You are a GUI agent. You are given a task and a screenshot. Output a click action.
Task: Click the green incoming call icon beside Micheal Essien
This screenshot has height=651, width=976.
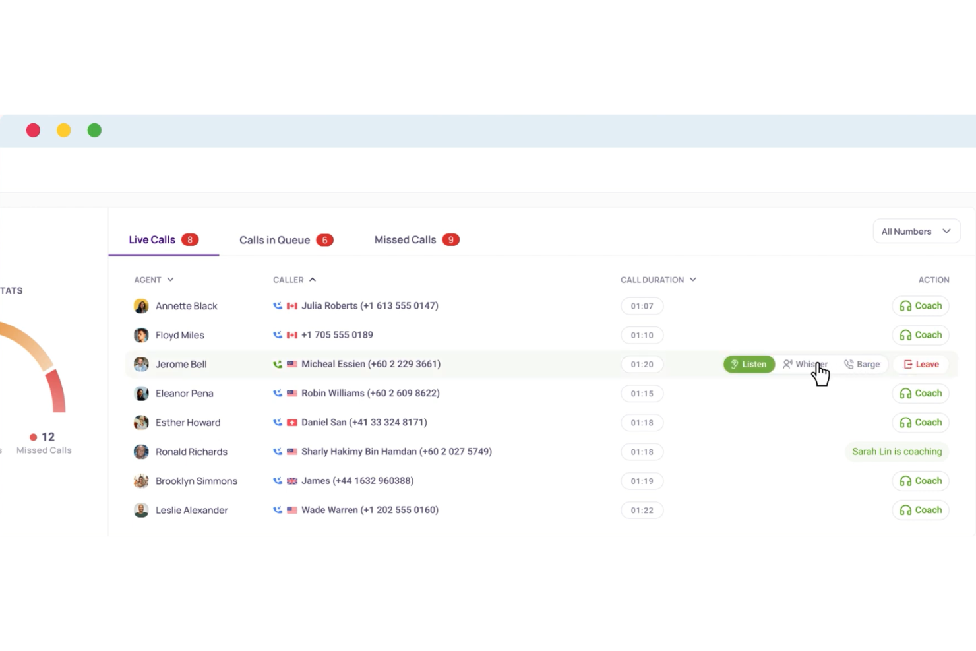pyautogui.click(x=278, y=363)
